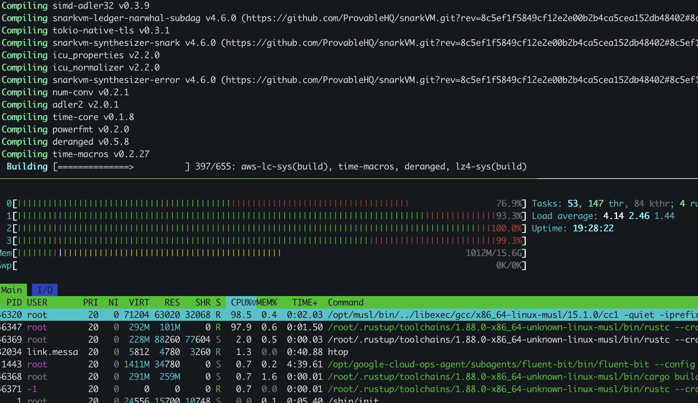The image size is (698, 403).
Task: Sort by NI column header
Action: pyautogui.click(x=113, y=302)
